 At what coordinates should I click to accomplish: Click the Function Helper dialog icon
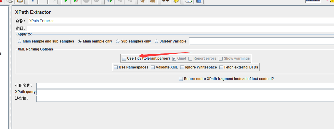(188, 1)
